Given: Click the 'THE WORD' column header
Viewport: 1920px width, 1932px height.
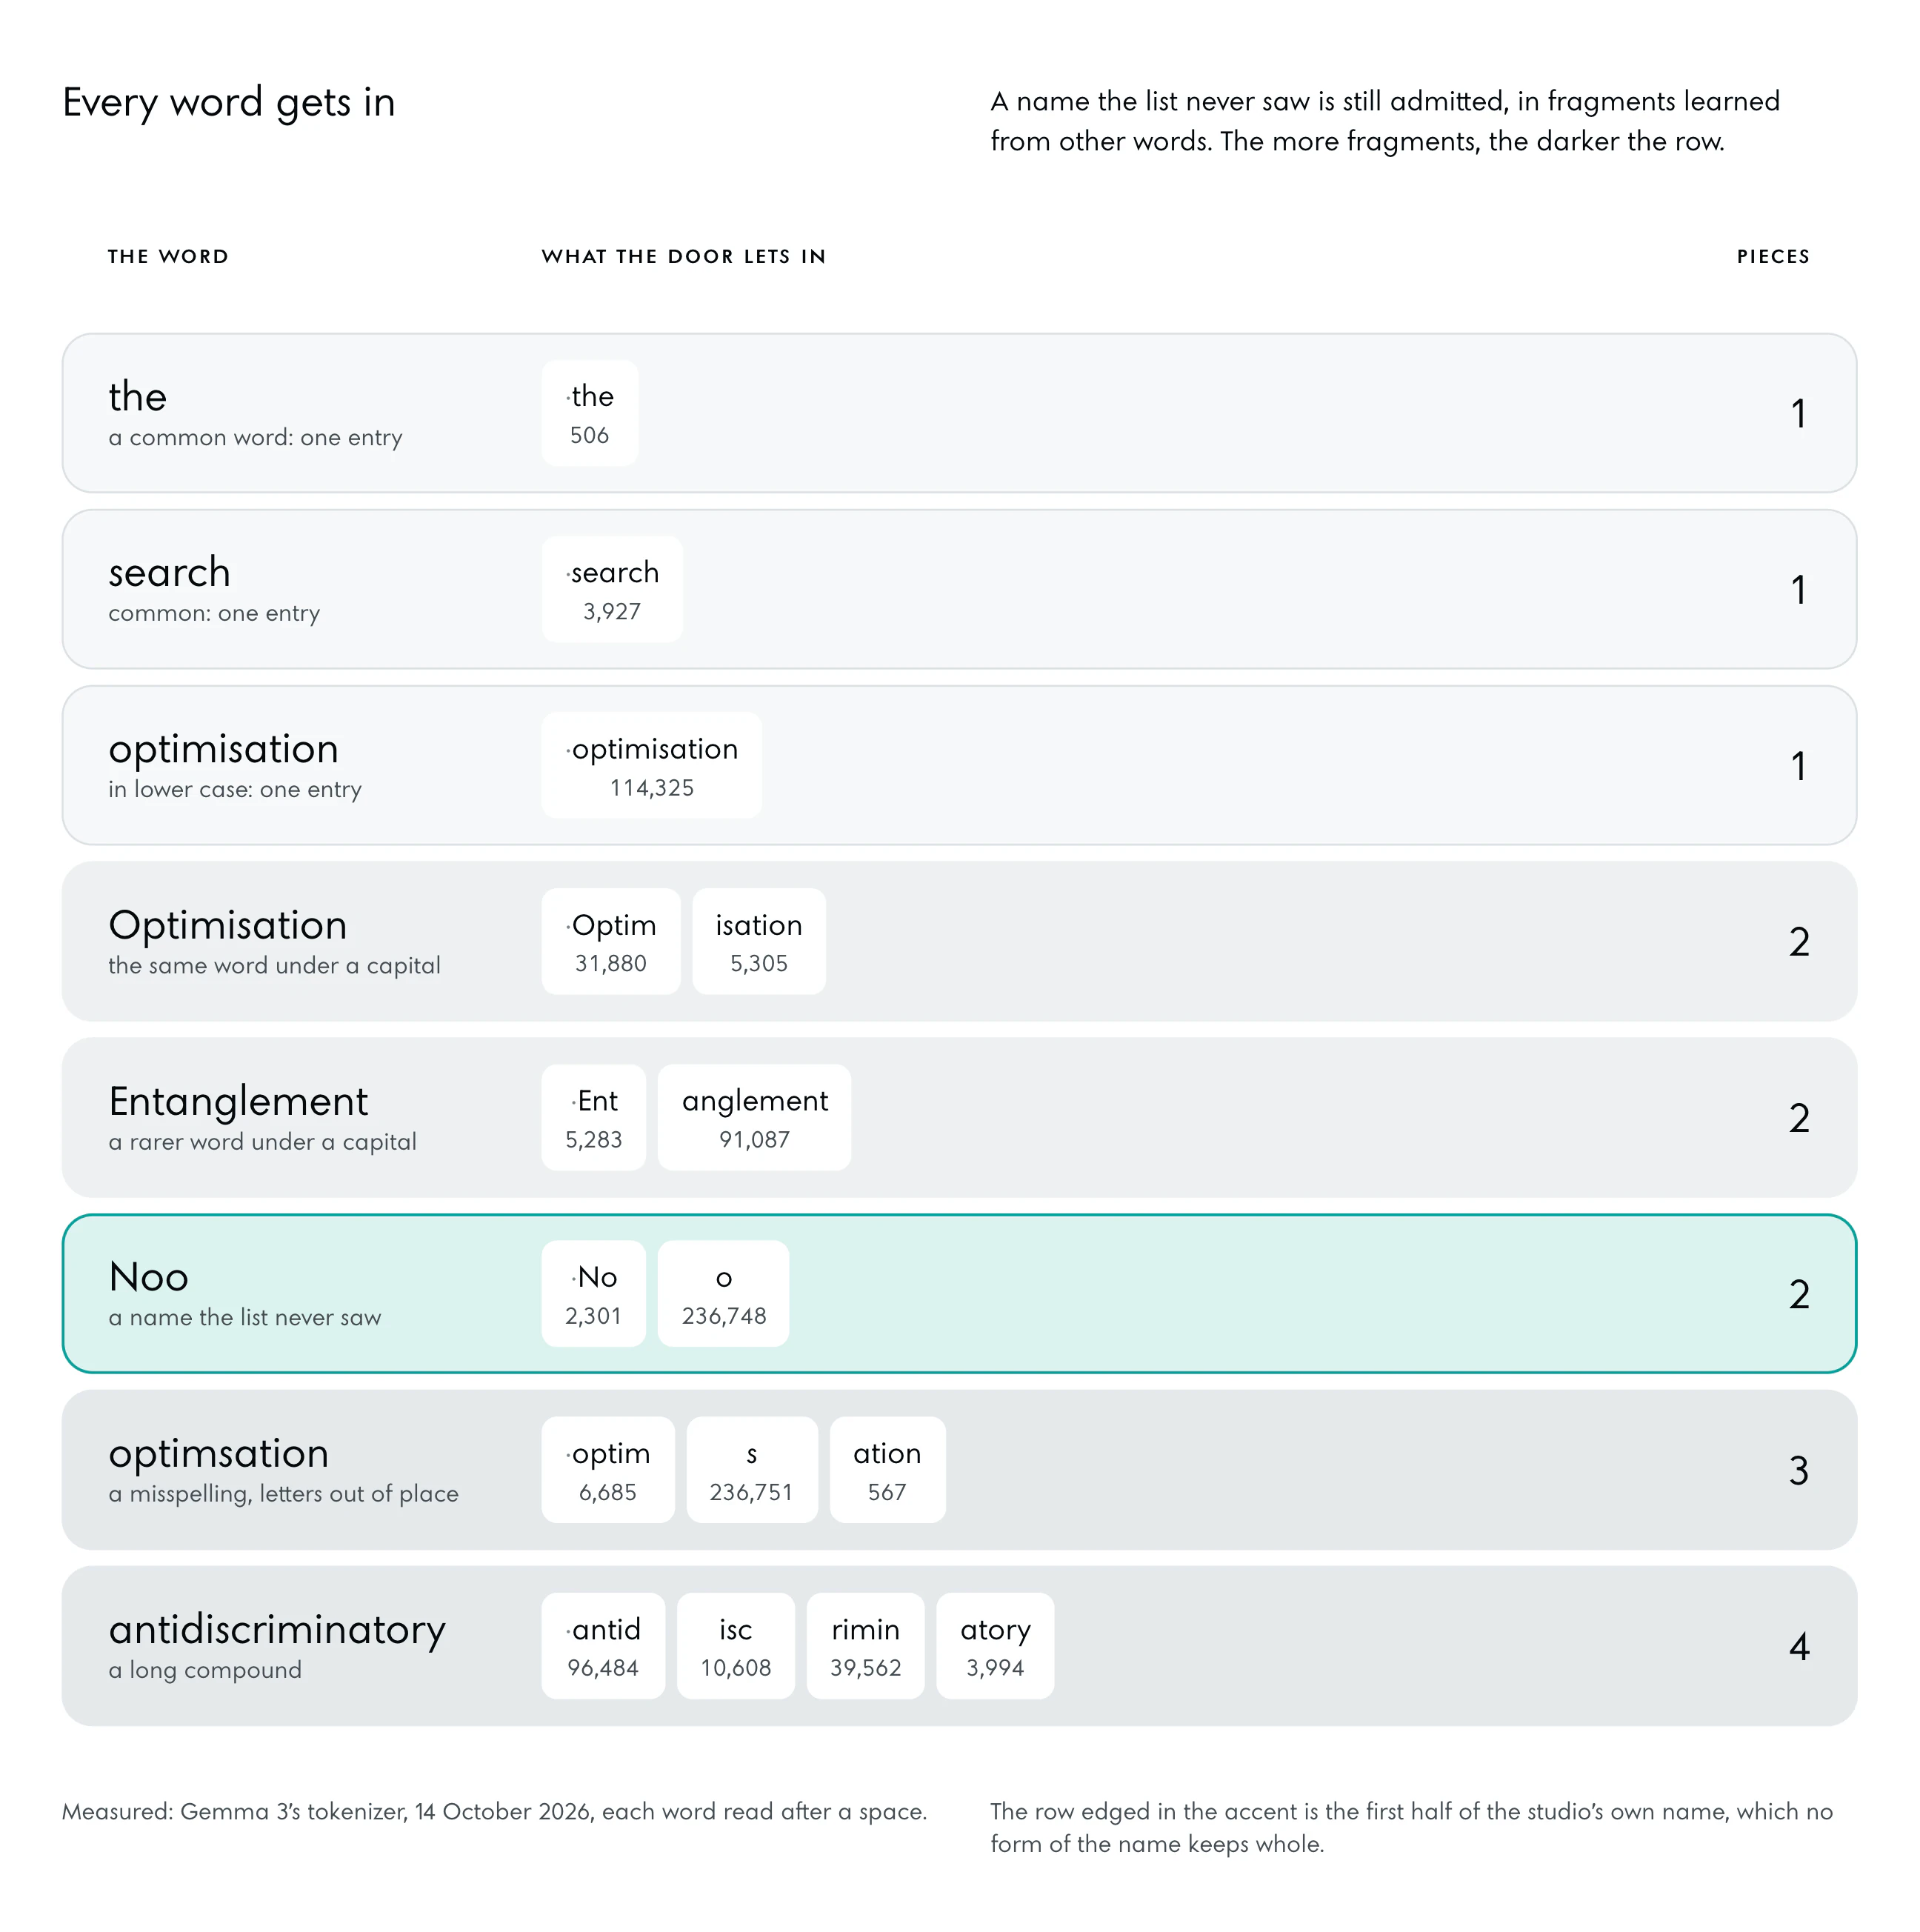Looking at the screenshot, I should 168,256.
